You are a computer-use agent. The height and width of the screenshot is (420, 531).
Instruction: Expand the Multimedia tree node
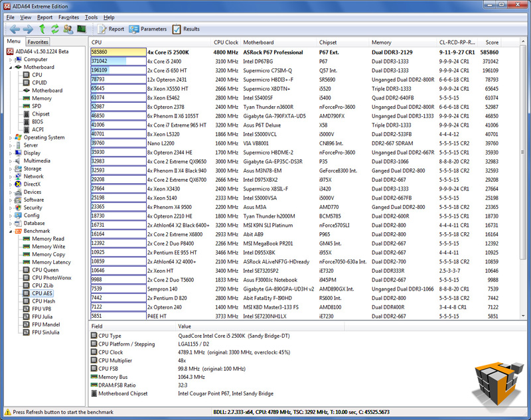10,161
